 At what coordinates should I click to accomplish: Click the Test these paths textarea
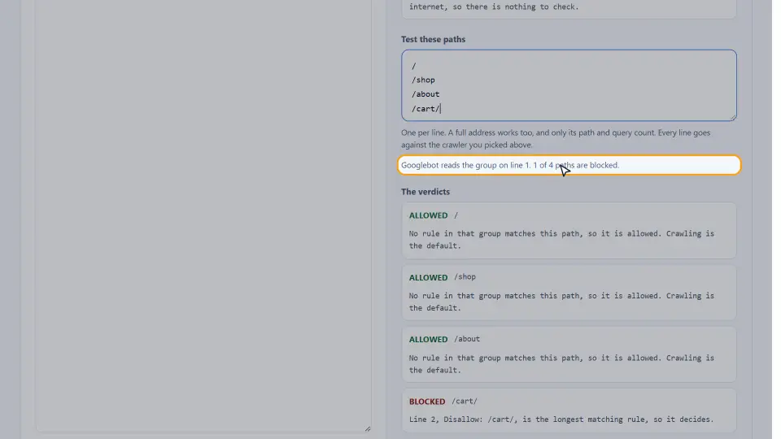click(569, 85)
